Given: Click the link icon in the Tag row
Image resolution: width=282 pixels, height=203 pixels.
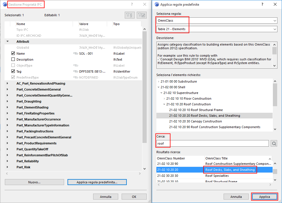Looking at the screenshot, I should click(x=75, y=71).
